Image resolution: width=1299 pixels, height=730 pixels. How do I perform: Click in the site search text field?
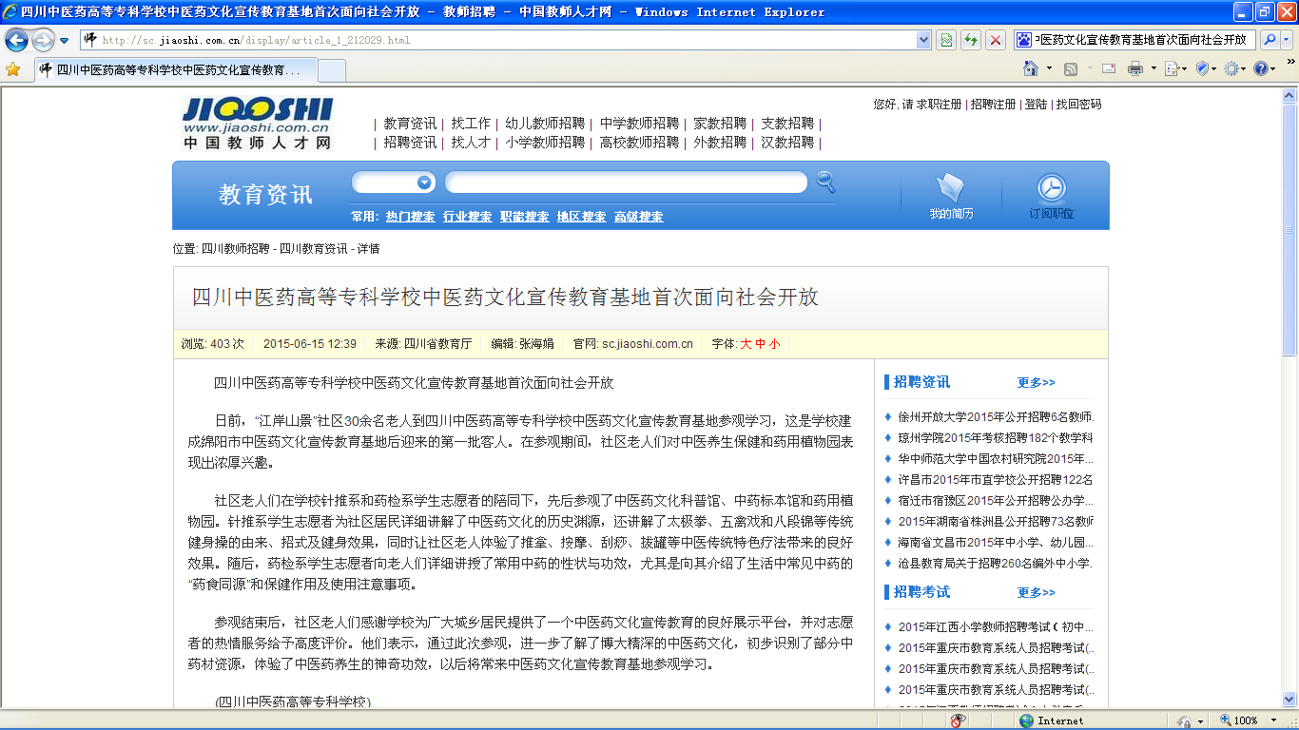[x=626, y=182]
